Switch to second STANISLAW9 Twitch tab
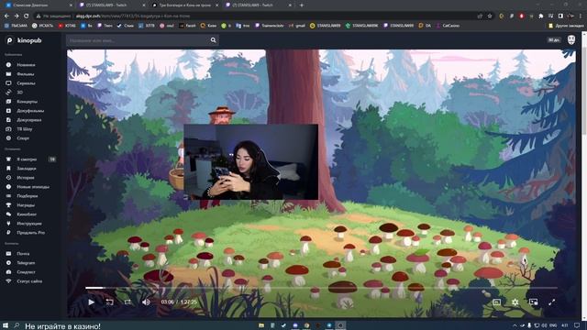 (x=111, y=5)
